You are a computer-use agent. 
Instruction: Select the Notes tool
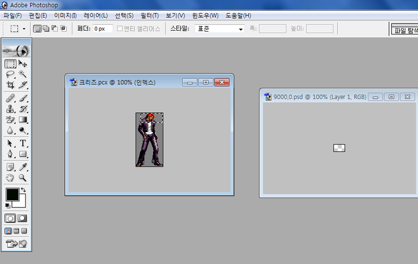(10, 167)
